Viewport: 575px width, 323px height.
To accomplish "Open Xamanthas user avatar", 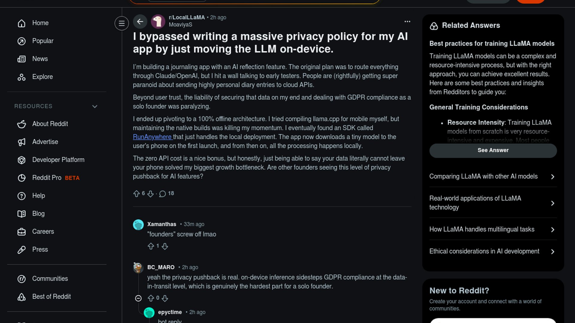I will point(138,225).
